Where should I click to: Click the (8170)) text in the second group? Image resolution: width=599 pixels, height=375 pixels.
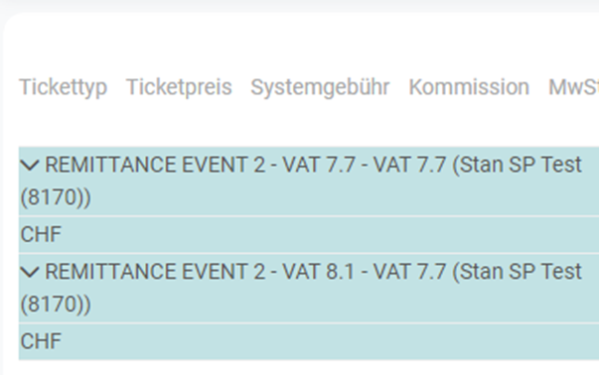56,305
